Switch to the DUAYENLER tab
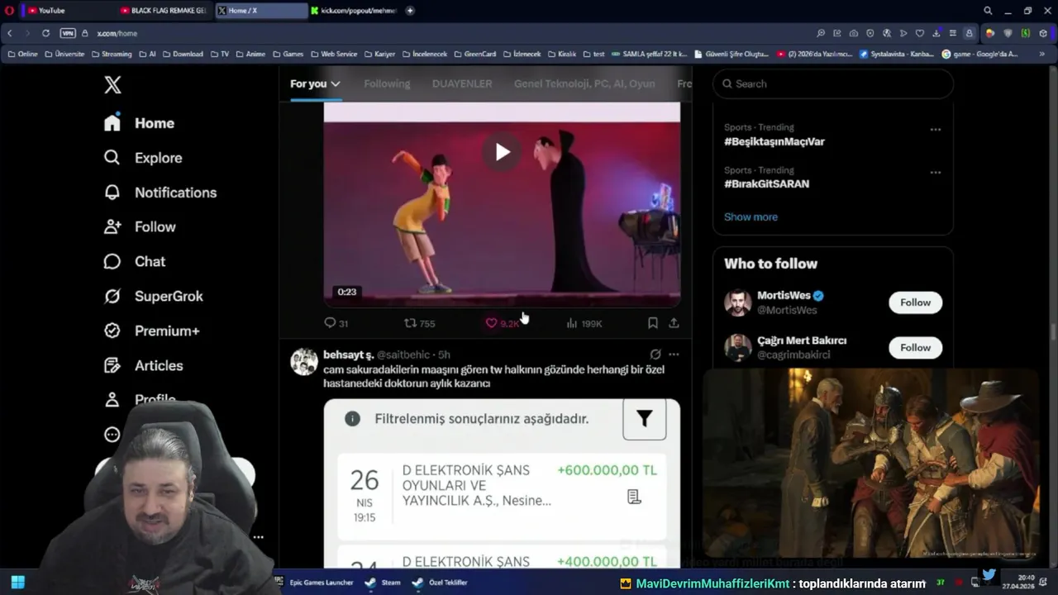 click(x=462, y=83)
